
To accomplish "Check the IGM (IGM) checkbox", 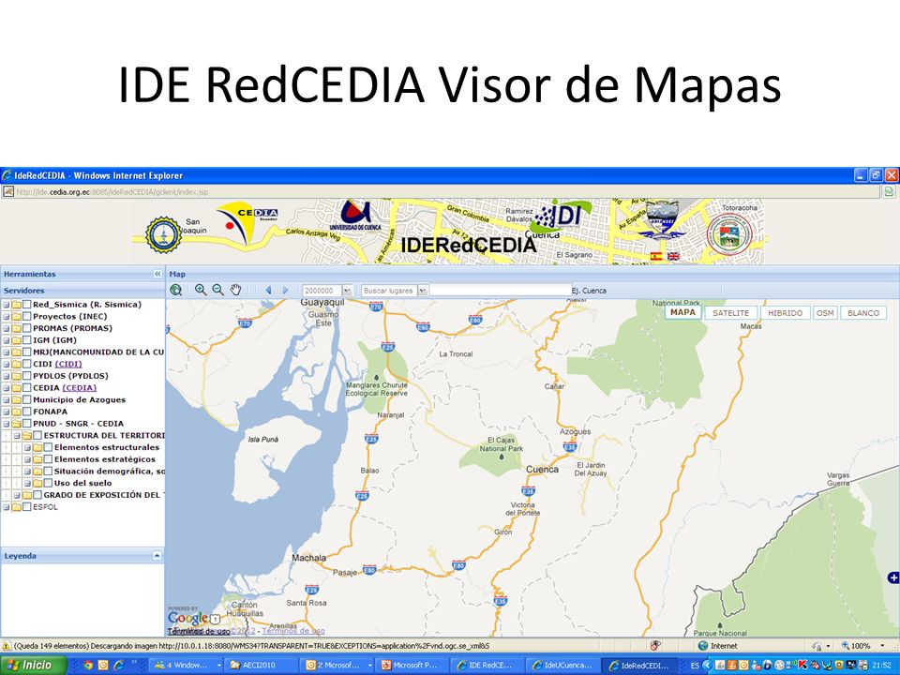I will (27, 339).
